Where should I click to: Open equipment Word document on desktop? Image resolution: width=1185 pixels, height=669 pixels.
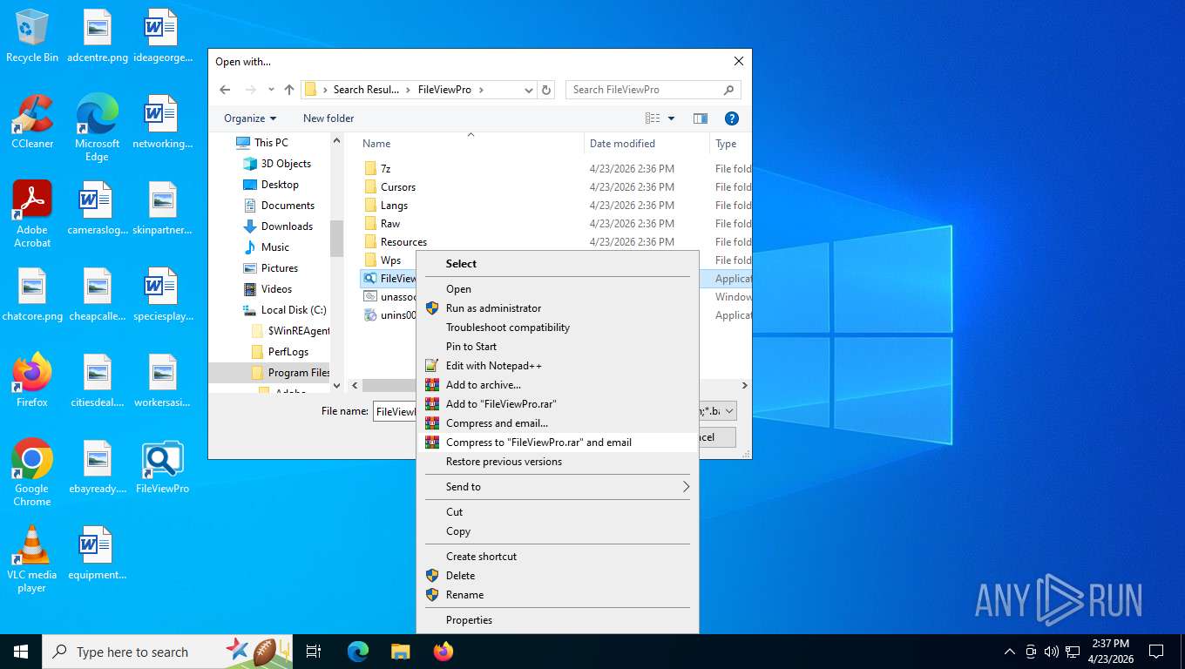[x=97, y=553]
